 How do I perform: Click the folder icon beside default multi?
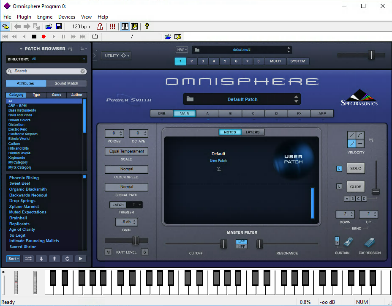[x=197, y=50]
